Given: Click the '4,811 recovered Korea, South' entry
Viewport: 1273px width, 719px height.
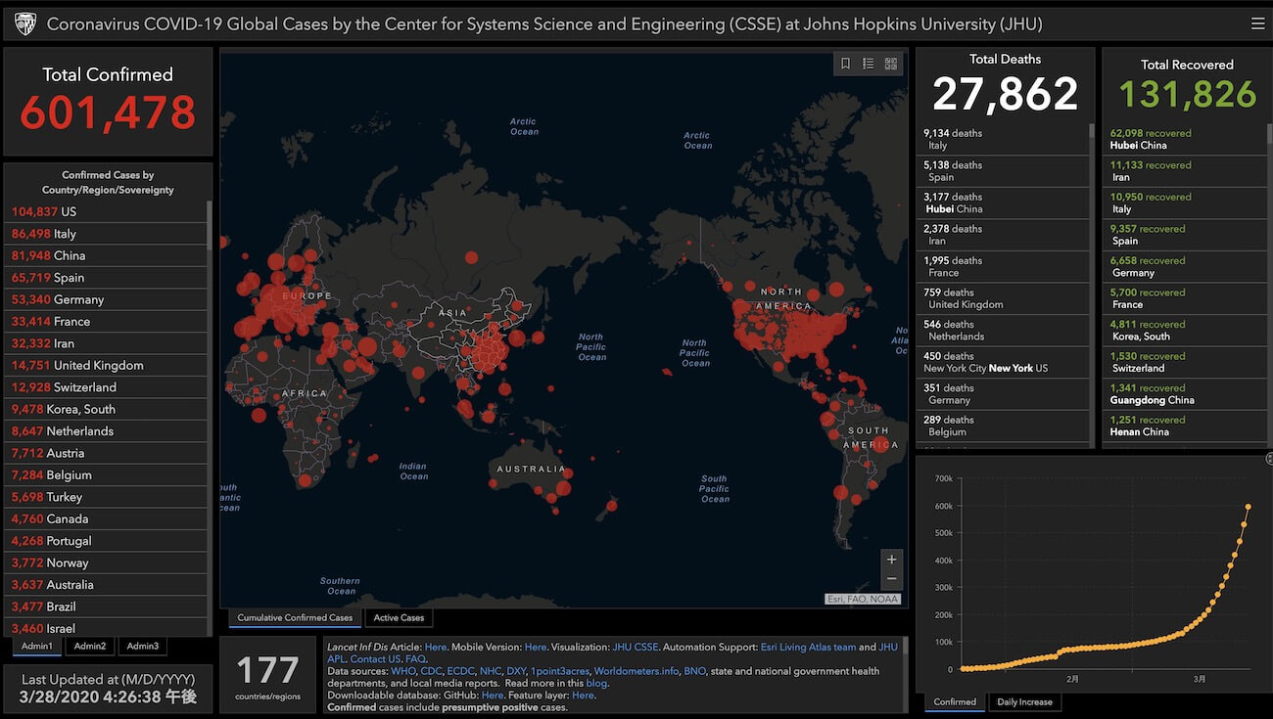Looking at the screenshot, I should (1186, 330).
